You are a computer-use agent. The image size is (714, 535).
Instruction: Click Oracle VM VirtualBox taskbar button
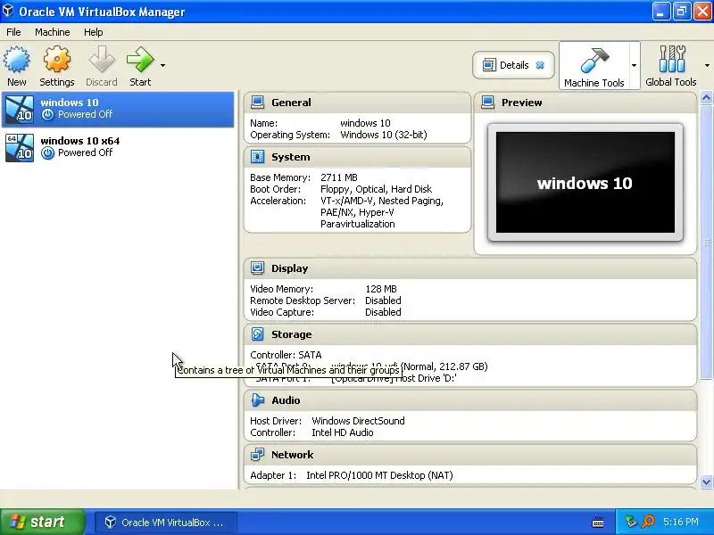point(166,523)
